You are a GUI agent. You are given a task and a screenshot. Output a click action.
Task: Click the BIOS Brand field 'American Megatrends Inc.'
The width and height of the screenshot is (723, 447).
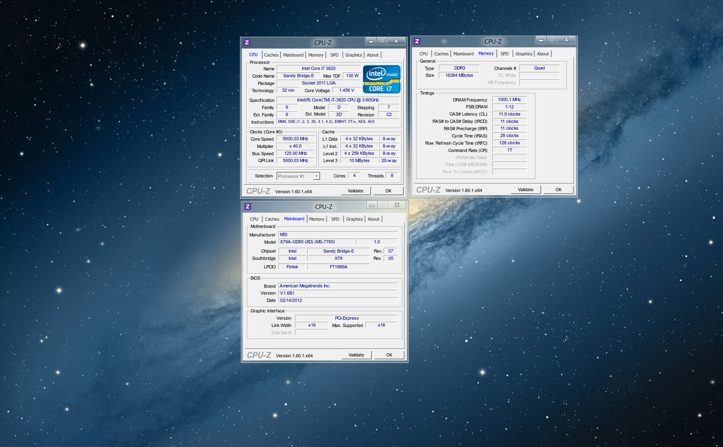point(338,286)
